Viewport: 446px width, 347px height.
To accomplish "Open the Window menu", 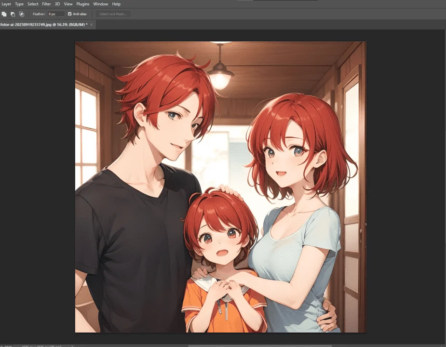I will [100, 4].
